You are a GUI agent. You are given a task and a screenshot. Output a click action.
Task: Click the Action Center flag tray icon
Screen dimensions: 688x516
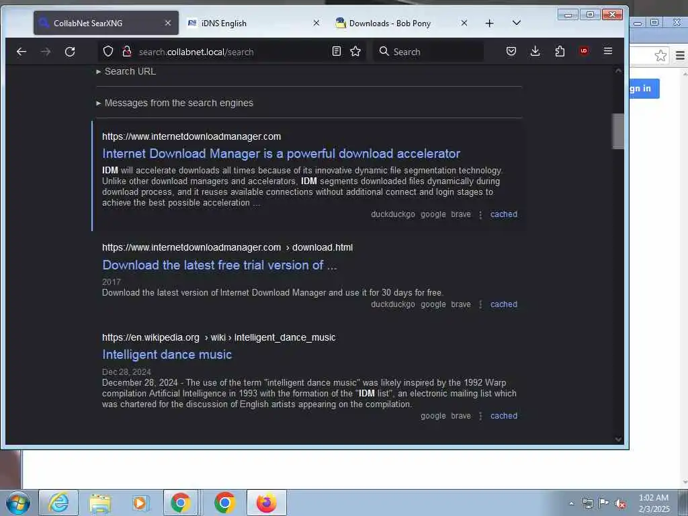[x=604, y=503]
